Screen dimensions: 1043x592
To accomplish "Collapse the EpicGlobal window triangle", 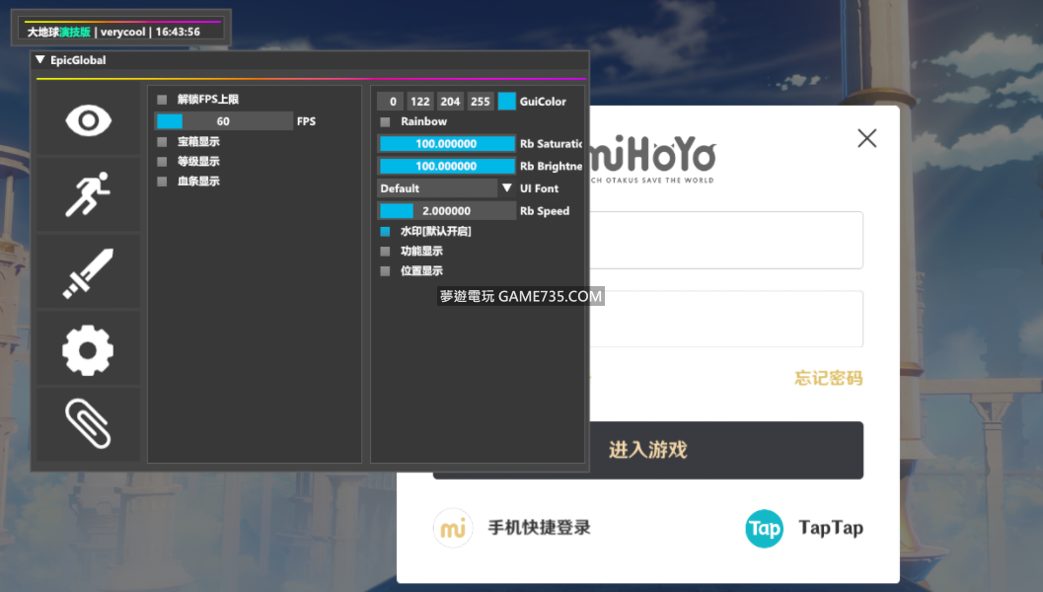I will pyautogui.click(x=40, y=60).
